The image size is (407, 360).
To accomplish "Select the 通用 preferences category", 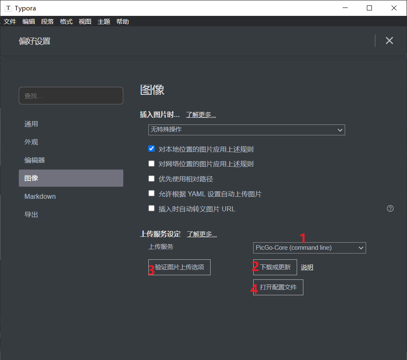I will tap(71, 124).
